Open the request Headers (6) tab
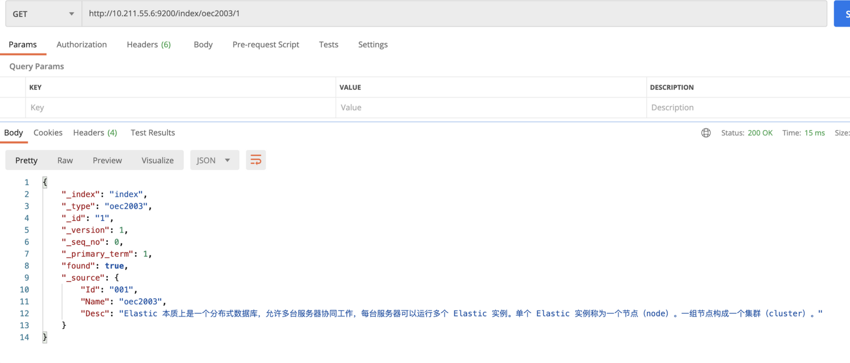This screenshot has height=363, width=850. (149, 44)
